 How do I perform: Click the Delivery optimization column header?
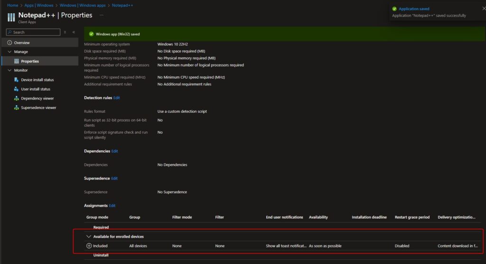click(x=457, y=217)
